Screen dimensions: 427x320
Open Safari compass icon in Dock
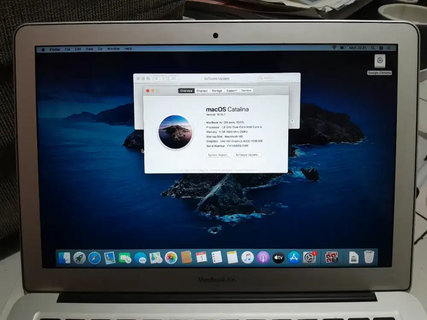tap(94, 258)
